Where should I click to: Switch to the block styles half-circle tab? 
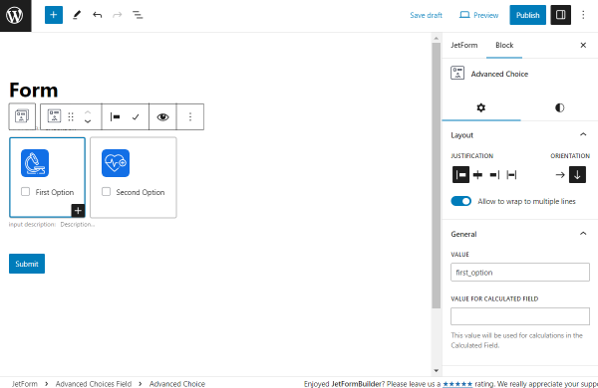click(559, 107)
